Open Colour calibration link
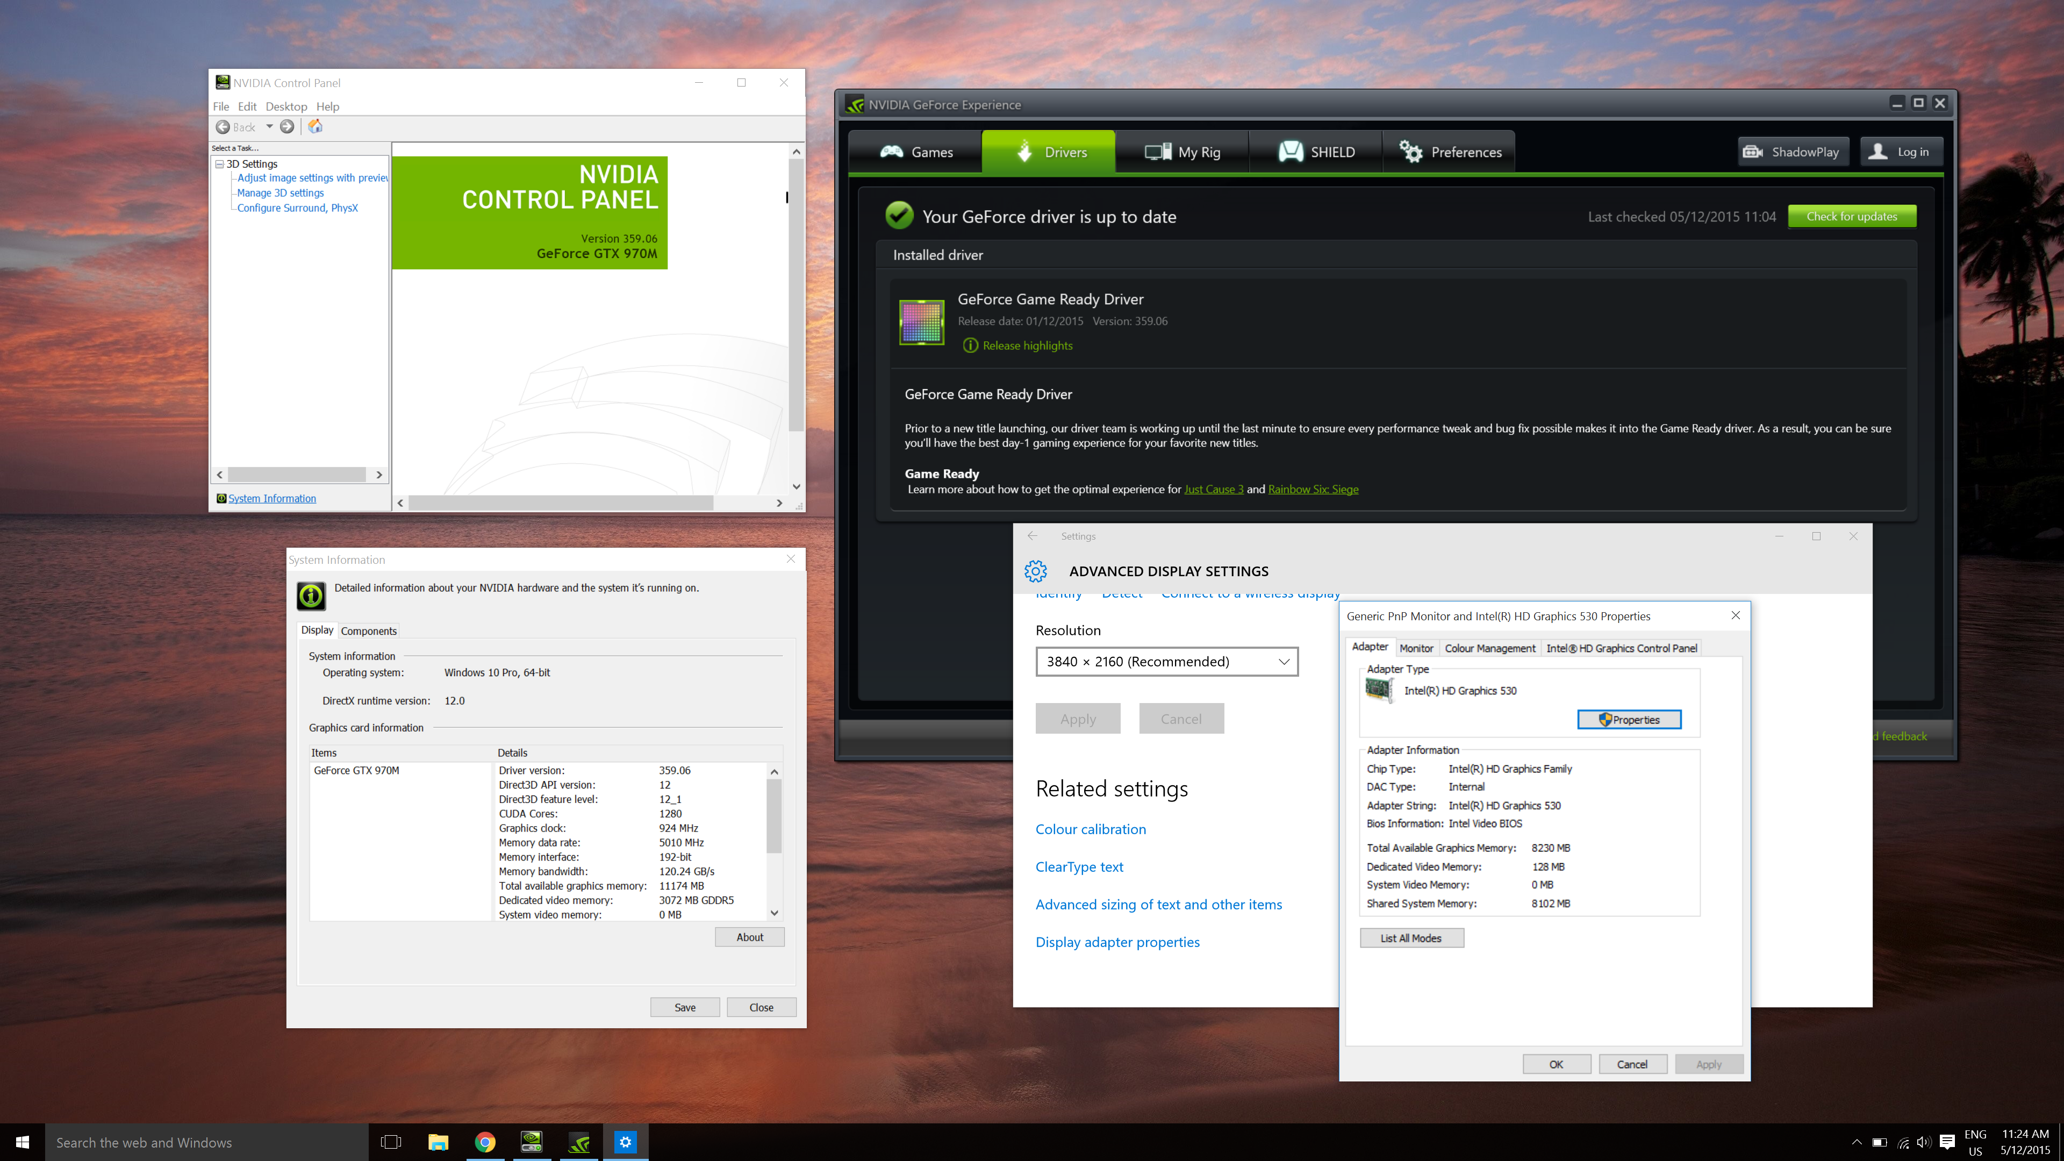 tap(1091, 829)
